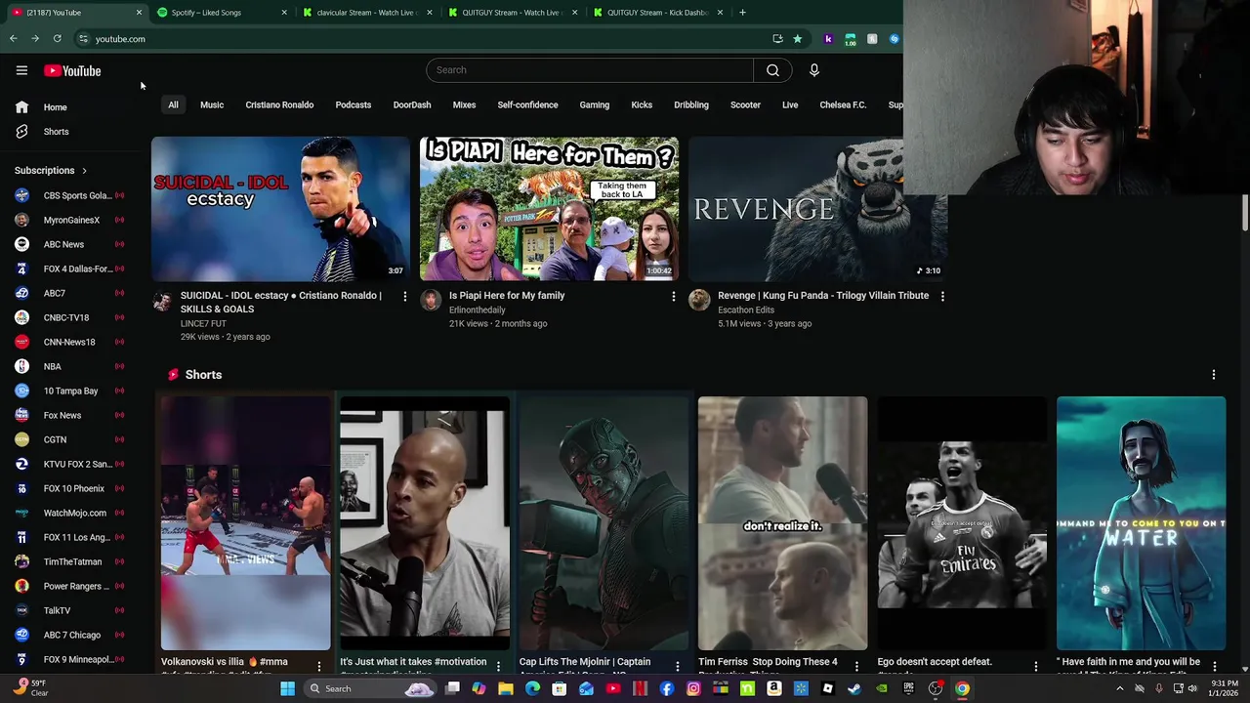
Task: Select the All filter chip
Action: coord(173,104)
